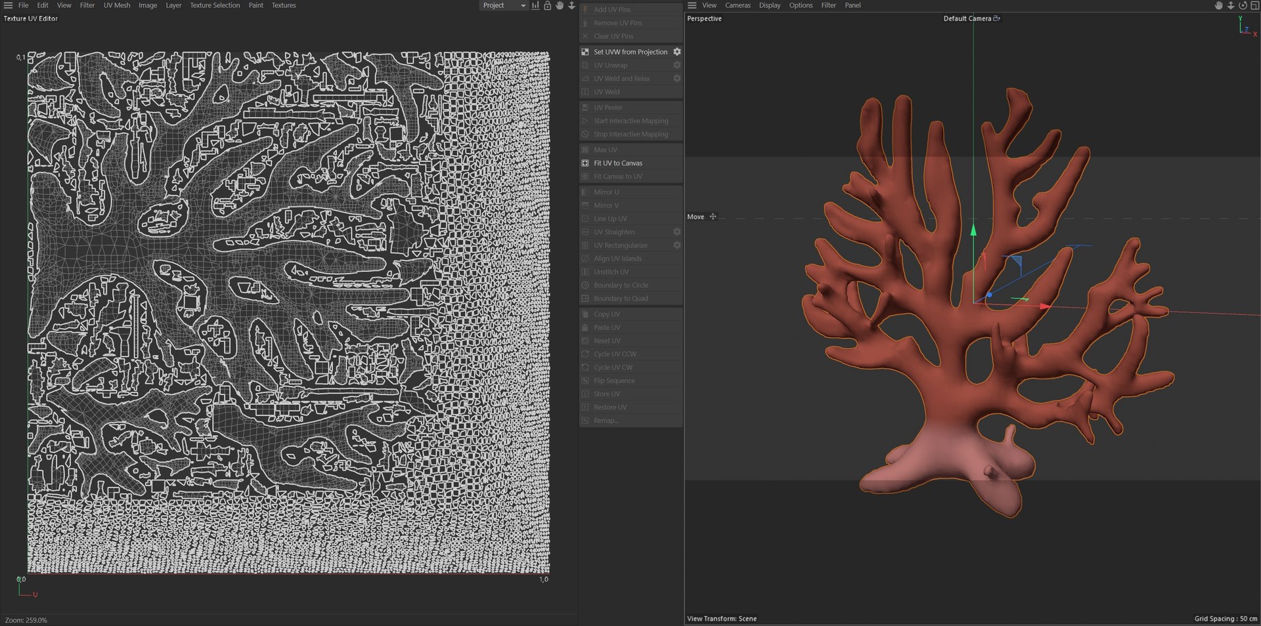Click the viewport orbit rotate icon
This screenshot has width=1261, height=626.
(1243, 5)
